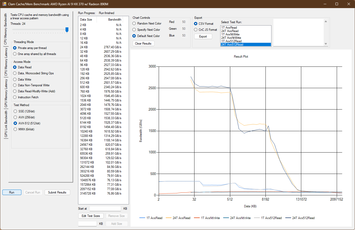
Task: Select 24T AvxNtWrite test run entry
Action: pos(246,38)
